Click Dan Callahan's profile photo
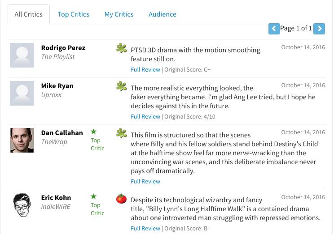 (22, 140)
